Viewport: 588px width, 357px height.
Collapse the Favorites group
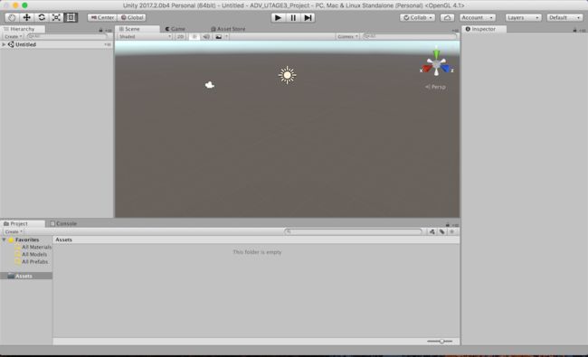tap(5, 240)
